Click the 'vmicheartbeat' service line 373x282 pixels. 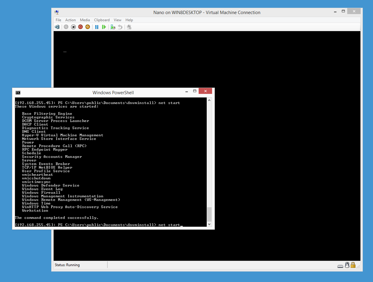pos(37,175)
